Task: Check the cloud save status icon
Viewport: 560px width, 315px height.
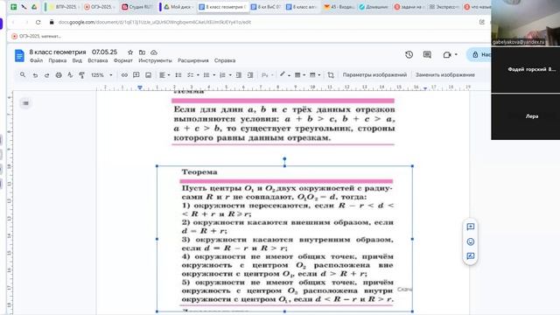Action: click(154, 52)
